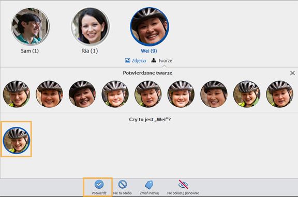
Task: Switch to the Twarze tab
Action: pos(162,61)
